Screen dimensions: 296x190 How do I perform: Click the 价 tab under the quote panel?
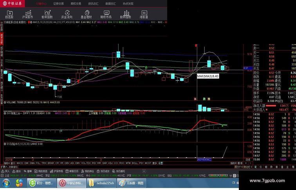tap(261, 167)
